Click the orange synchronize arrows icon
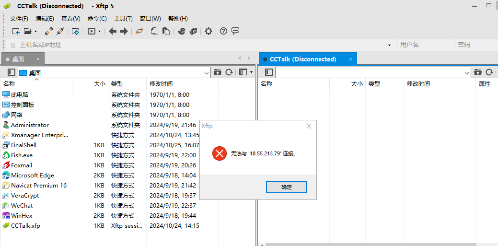The image size is (498, 246). [x=139, y=31]
